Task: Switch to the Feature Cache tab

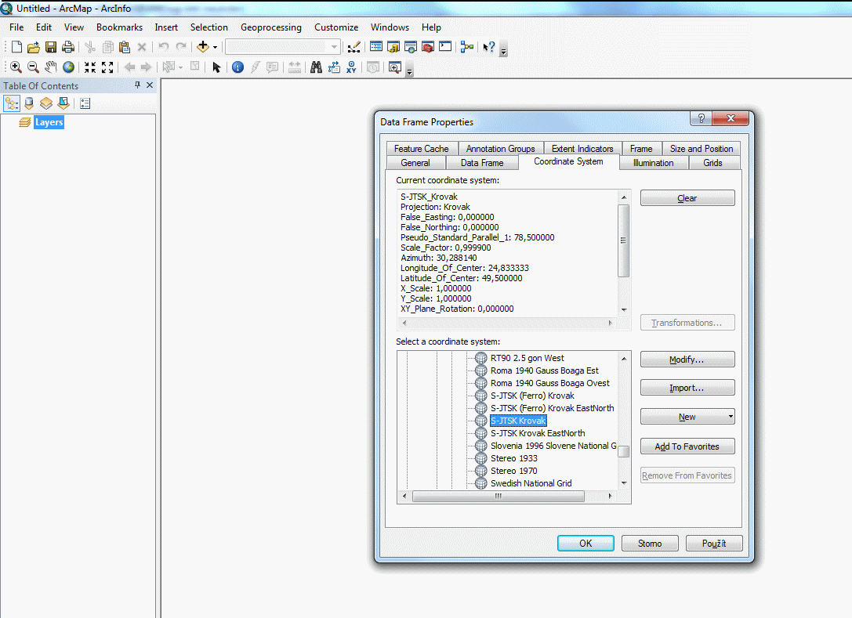Action: pos(422,148)
